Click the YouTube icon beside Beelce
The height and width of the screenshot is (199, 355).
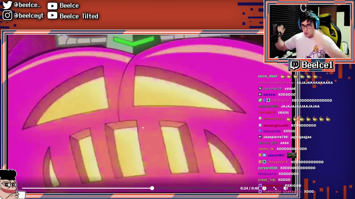click(x=52, y=6)
